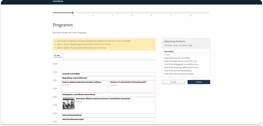Select session Bedeutungsvolle Kontakte aufbauen

click(84, 86)
